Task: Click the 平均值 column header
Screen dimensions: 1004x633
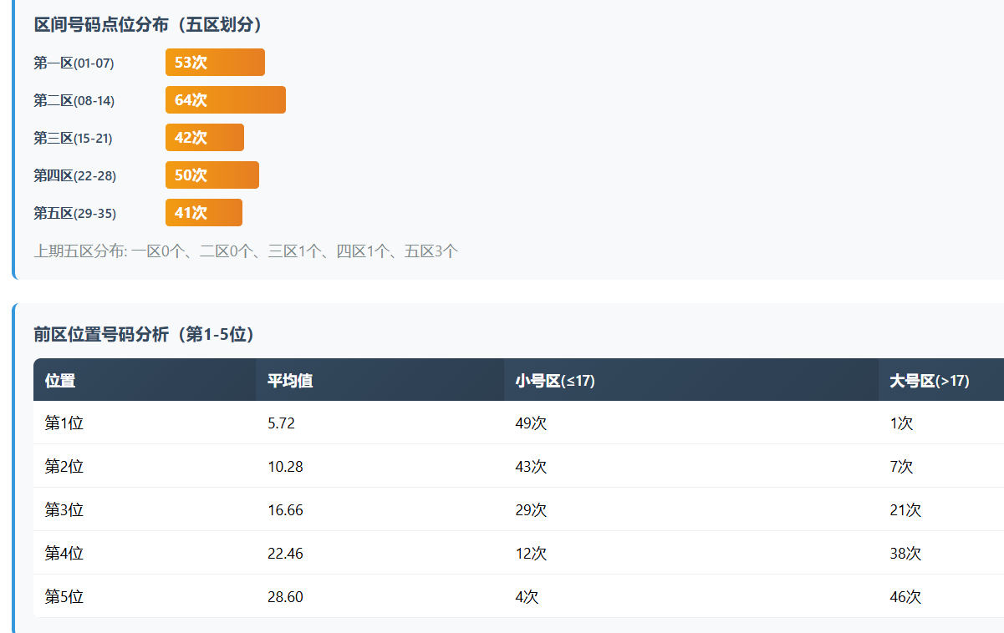Action: (x=290, y=381)
